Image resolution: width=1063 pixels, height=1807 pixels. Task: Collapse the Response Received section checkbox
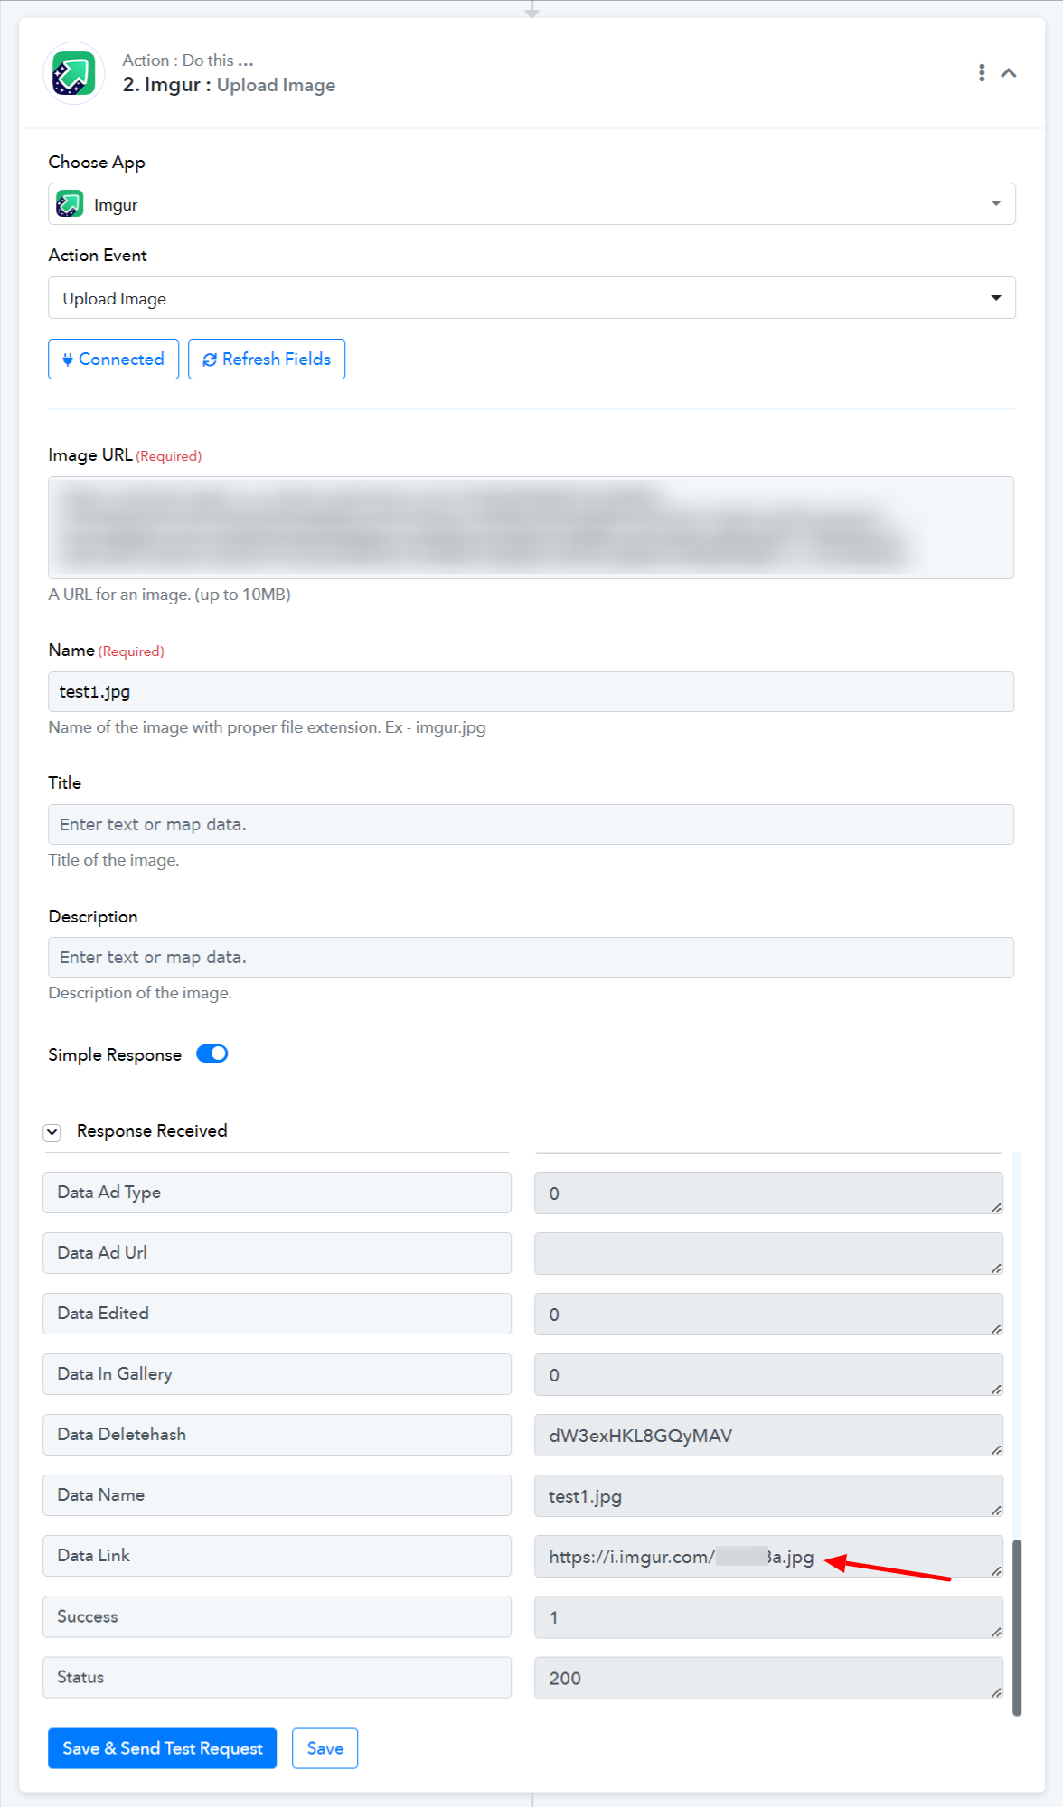pos(52,1132)
